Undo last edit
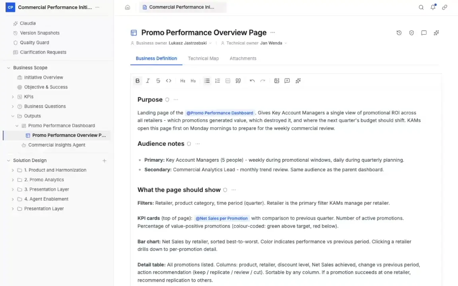Viewport: 458px width, 286px height. [252, 81]
